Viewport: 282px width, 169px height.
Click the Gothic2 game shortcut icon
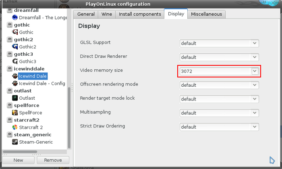[x=15, y=47]
